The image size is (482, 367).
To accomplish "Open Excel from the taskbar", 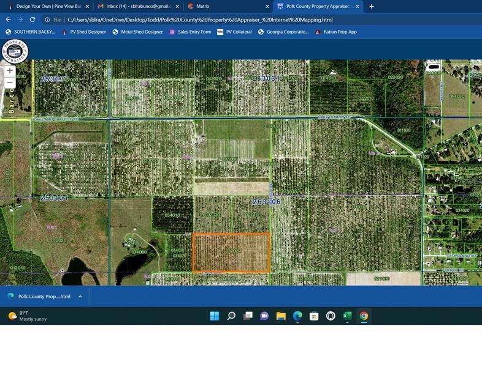I will coord(347,316).
